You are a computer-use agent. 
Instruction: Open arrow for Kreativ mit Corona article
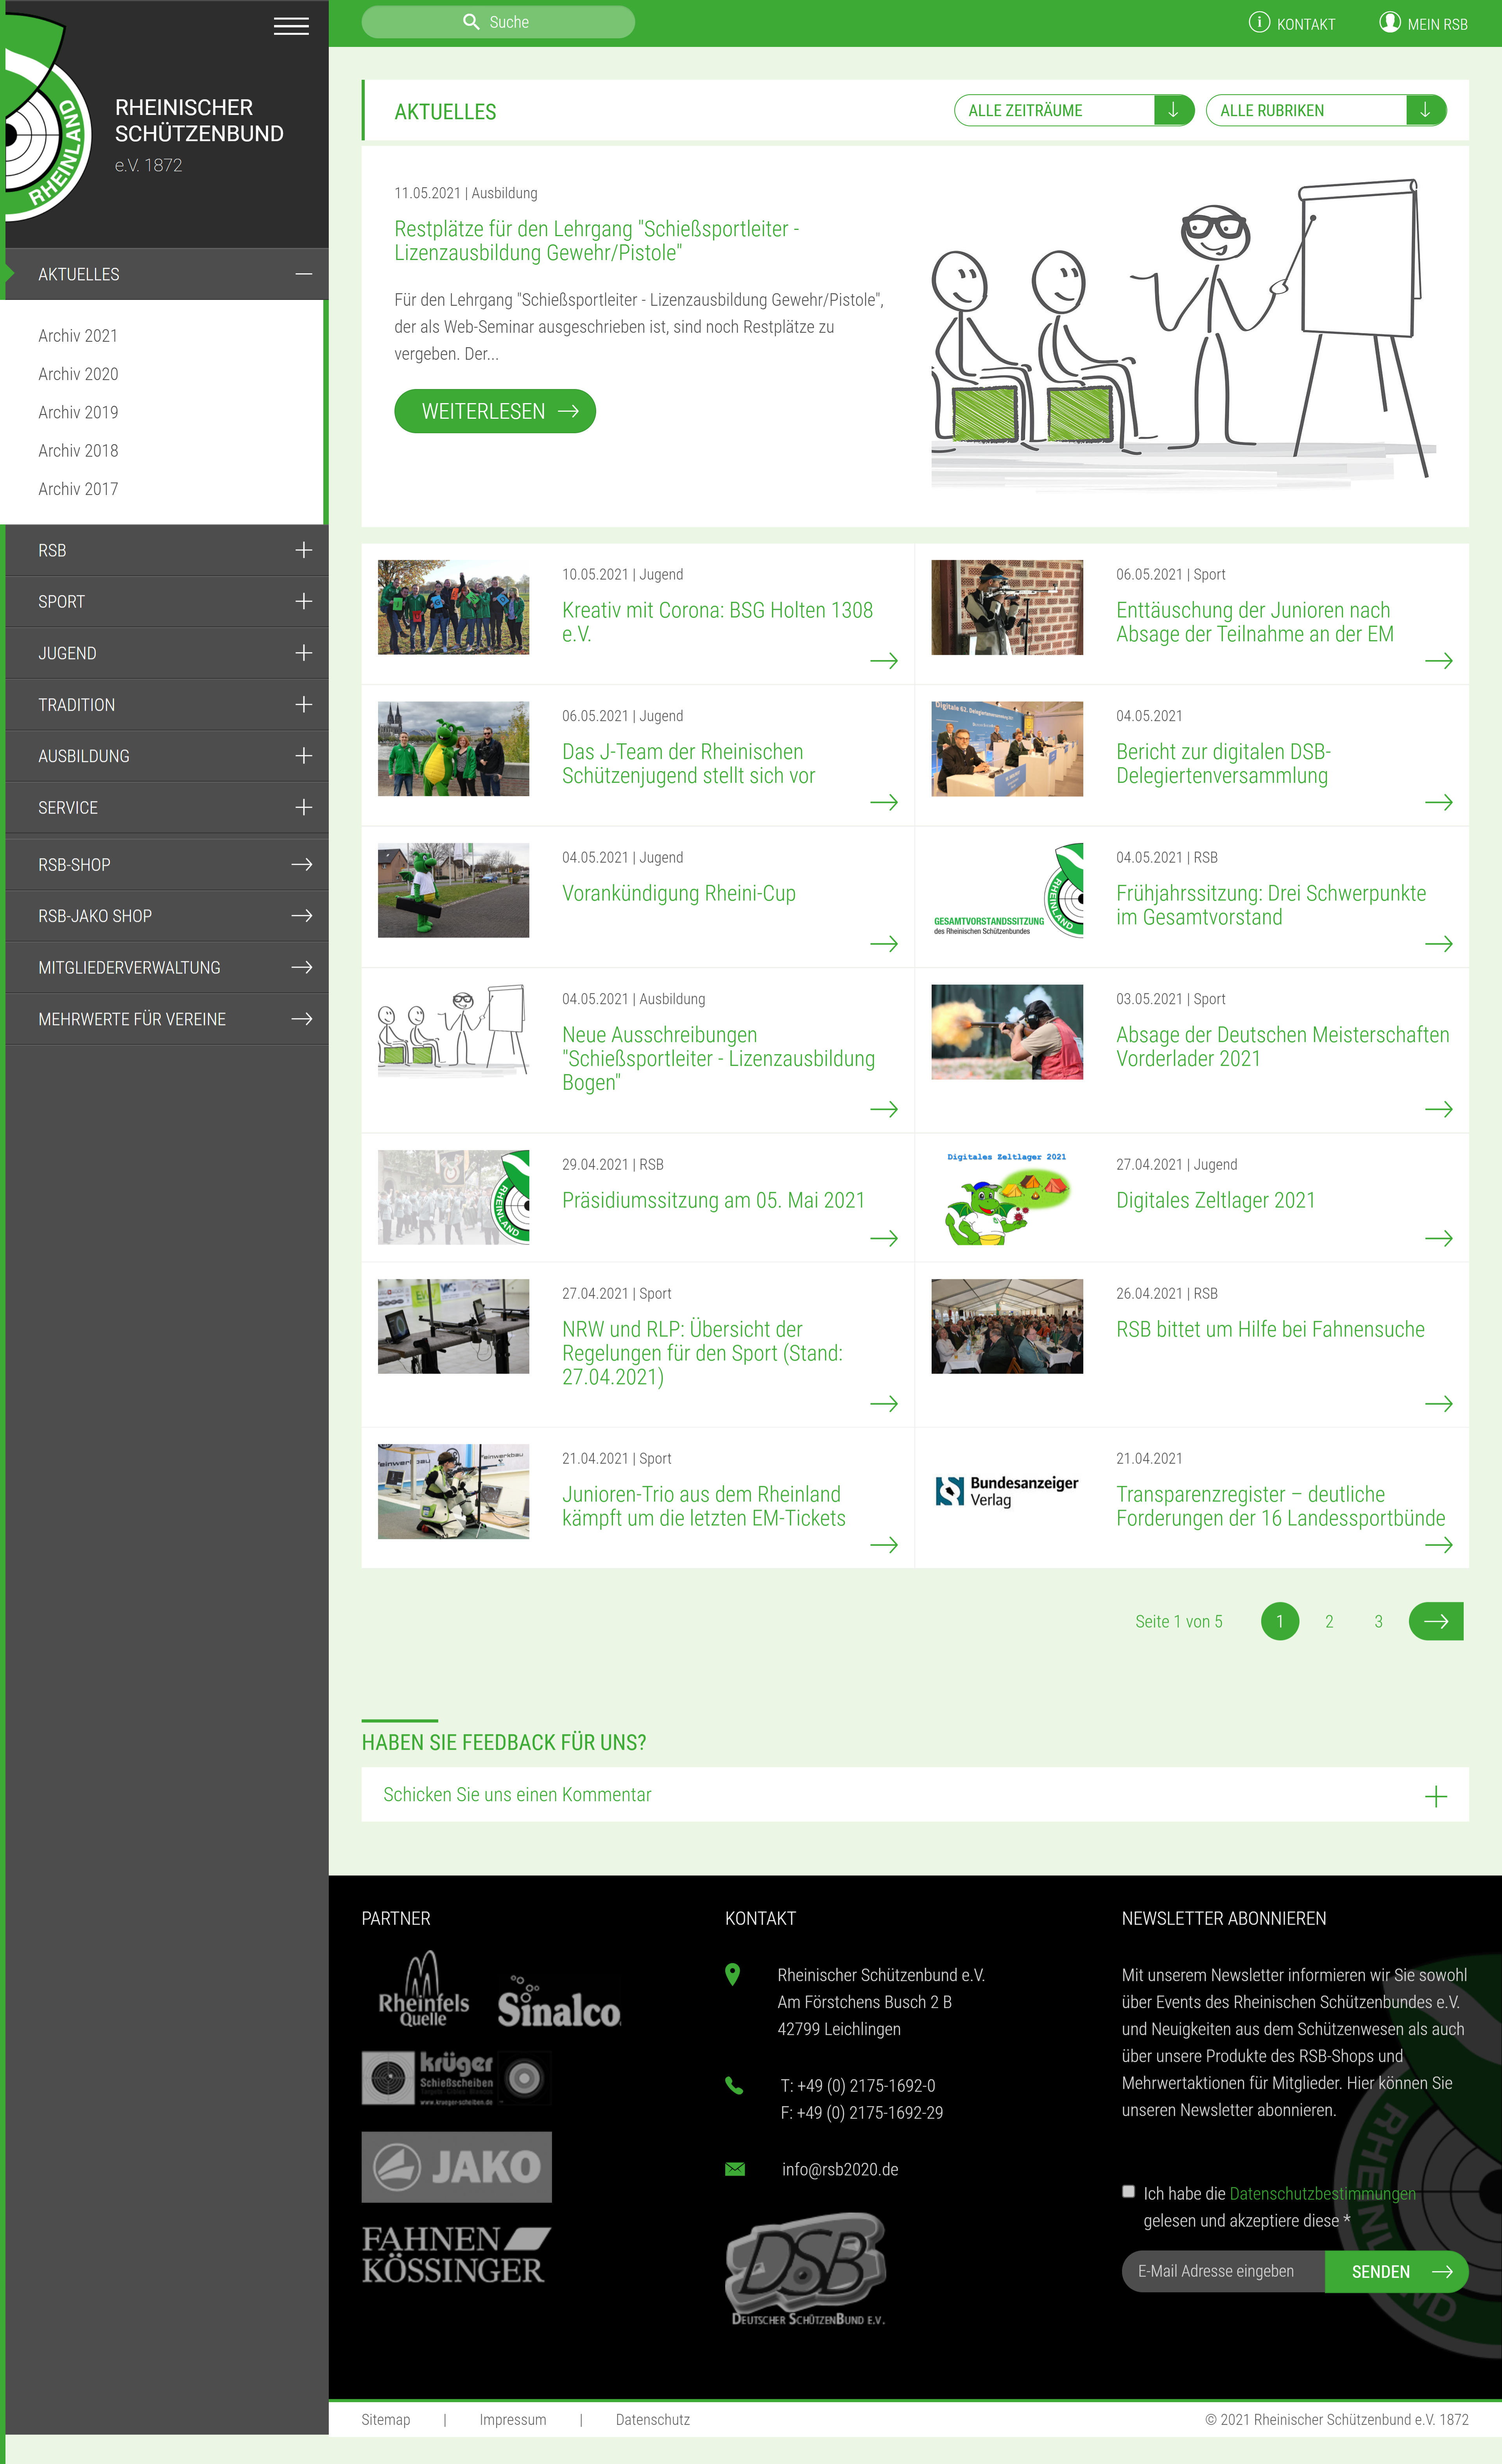(x=883, y=661)
